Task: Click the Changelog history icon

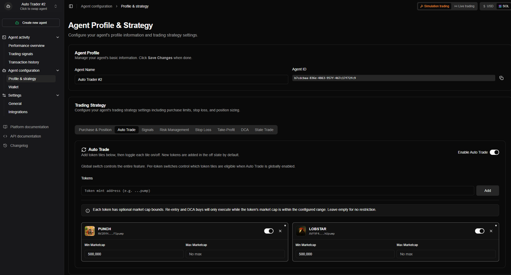Action: coord(5,146)
